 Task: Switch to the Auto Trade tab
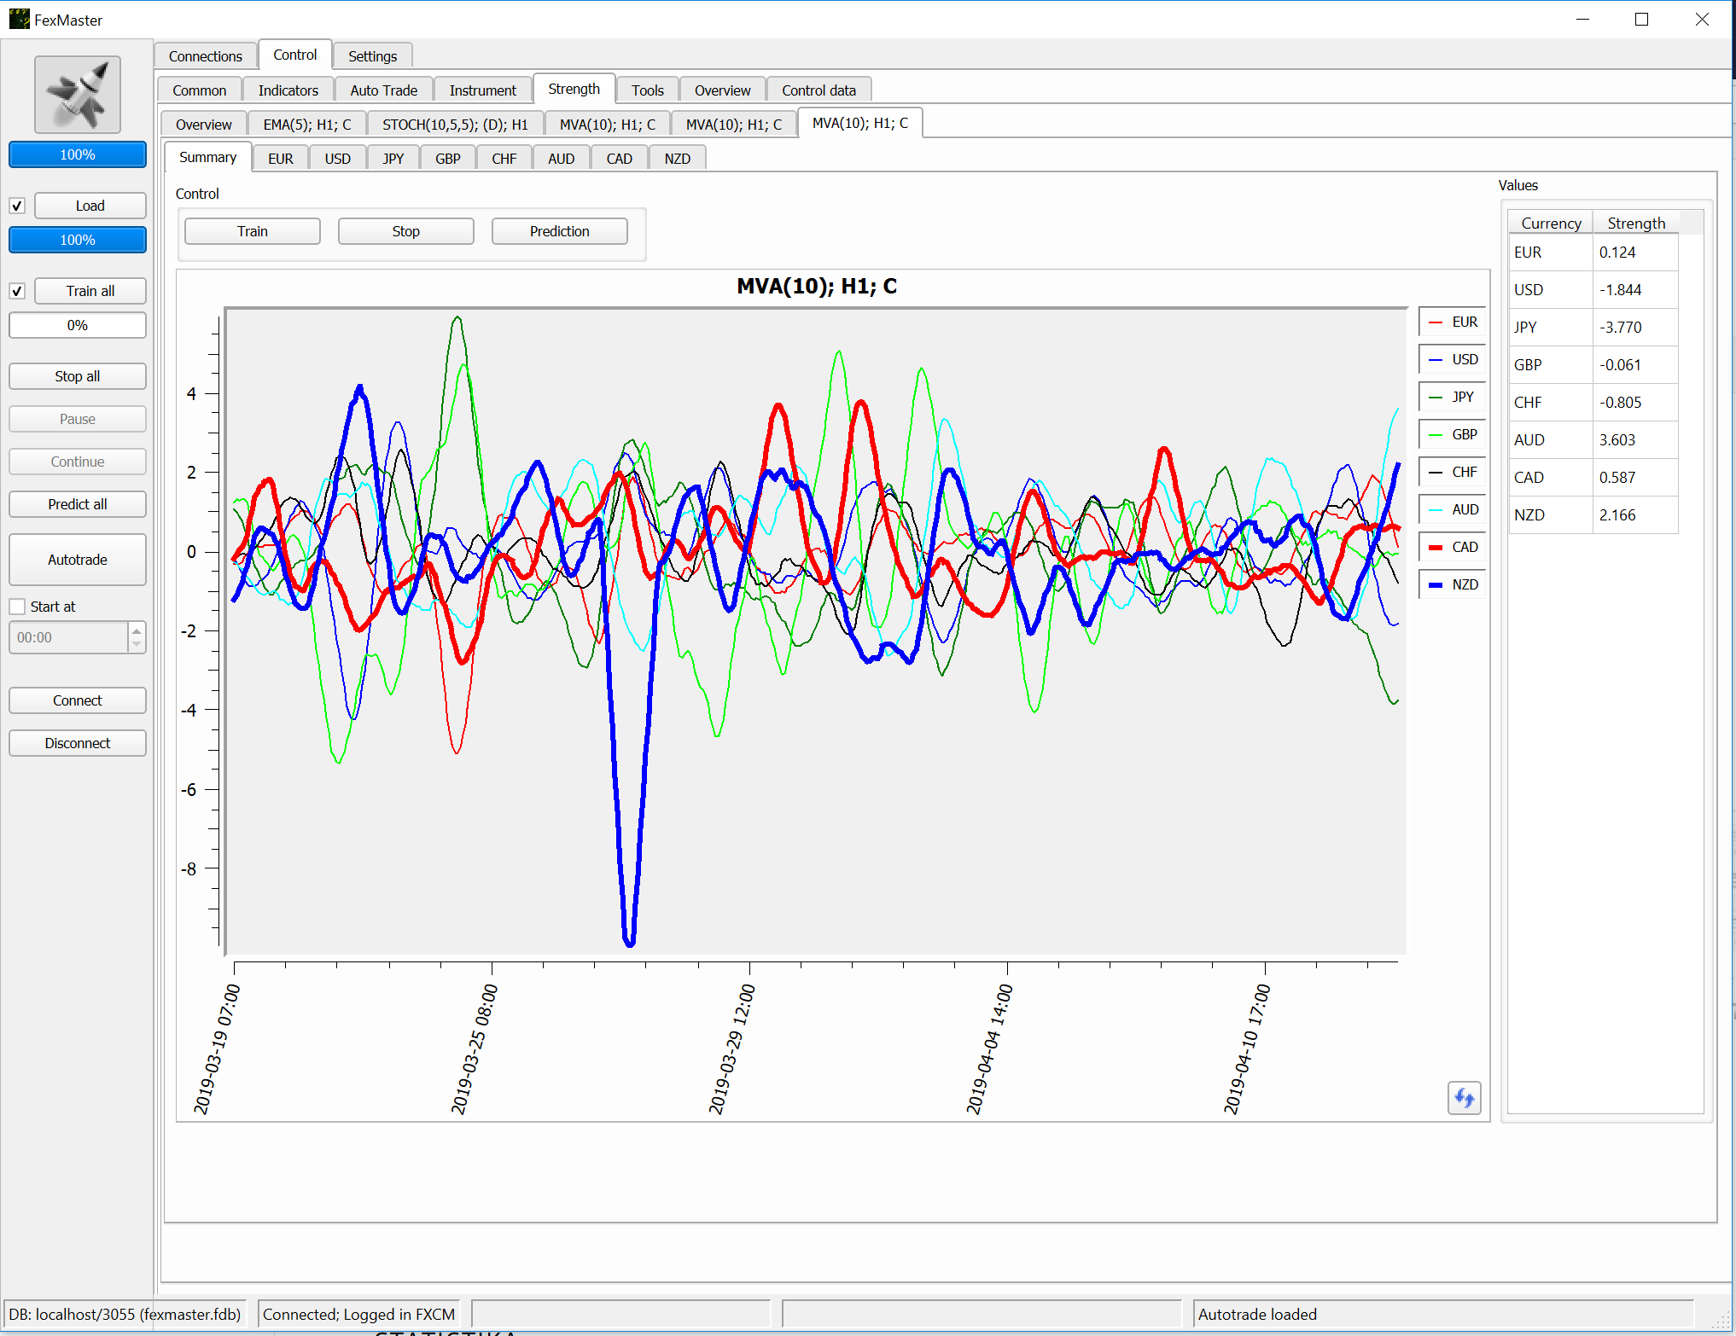click(x=383, y=90)
